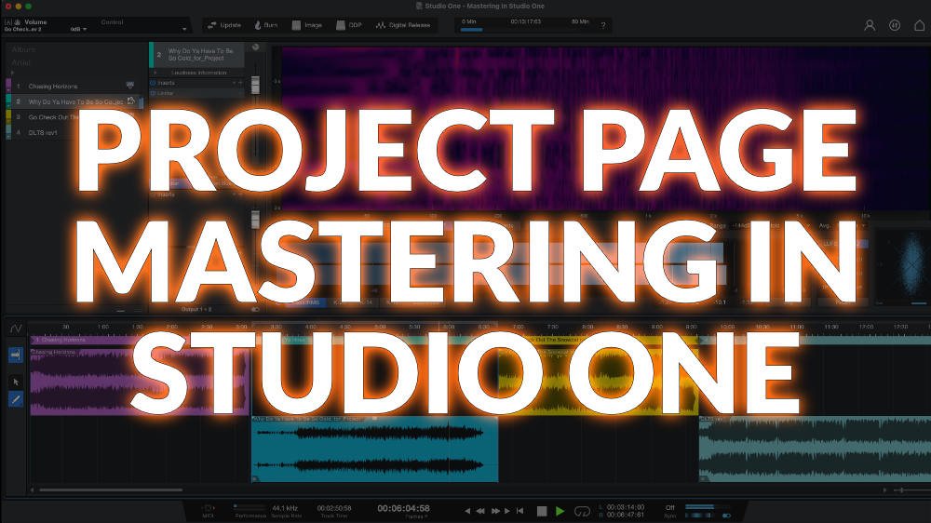Click the 1:00 mark on timeline ruler
This screenshot has height=523, width=931.
pos(102,327)
